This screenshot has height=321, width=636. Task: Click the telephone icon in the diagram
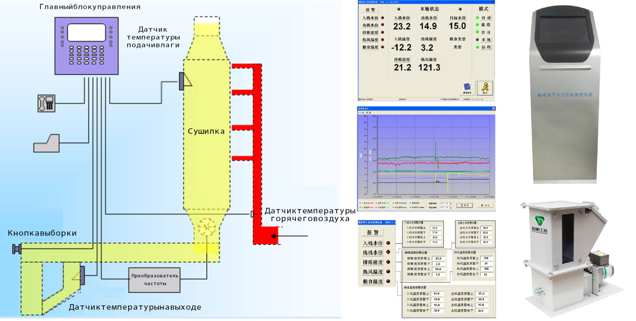tap(46, 103)
